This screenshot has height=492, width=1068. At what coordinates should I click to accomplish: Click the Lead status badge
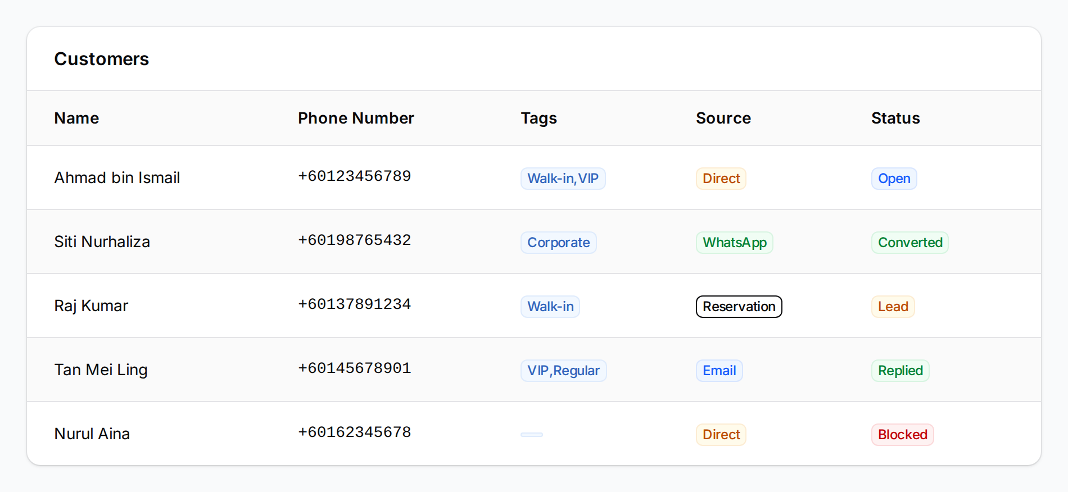click(893, 306)
